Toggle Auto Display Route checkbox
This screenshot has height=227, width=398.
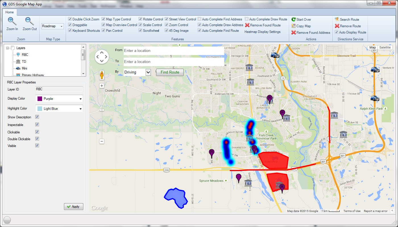337,32
